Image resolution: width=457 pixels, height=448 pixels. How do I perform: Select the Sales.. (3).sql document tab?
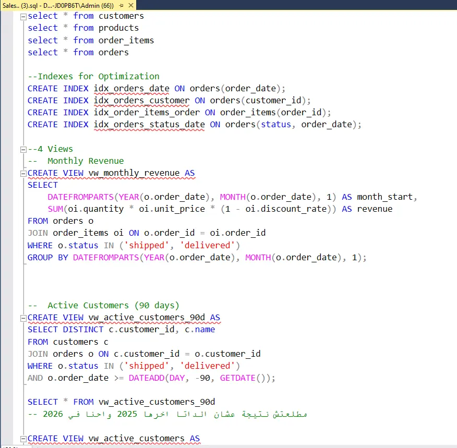click(58, 6)
